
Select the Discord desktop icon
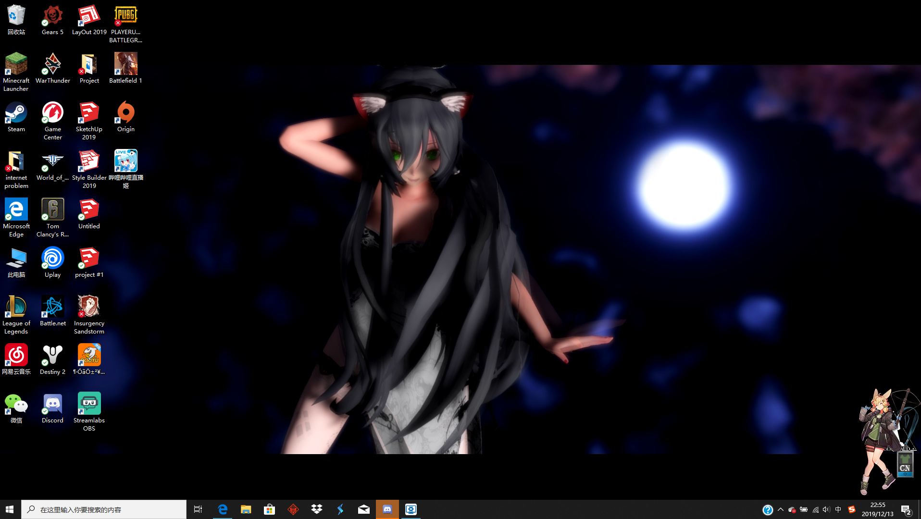pyautogui.click(x=52, y=408)
